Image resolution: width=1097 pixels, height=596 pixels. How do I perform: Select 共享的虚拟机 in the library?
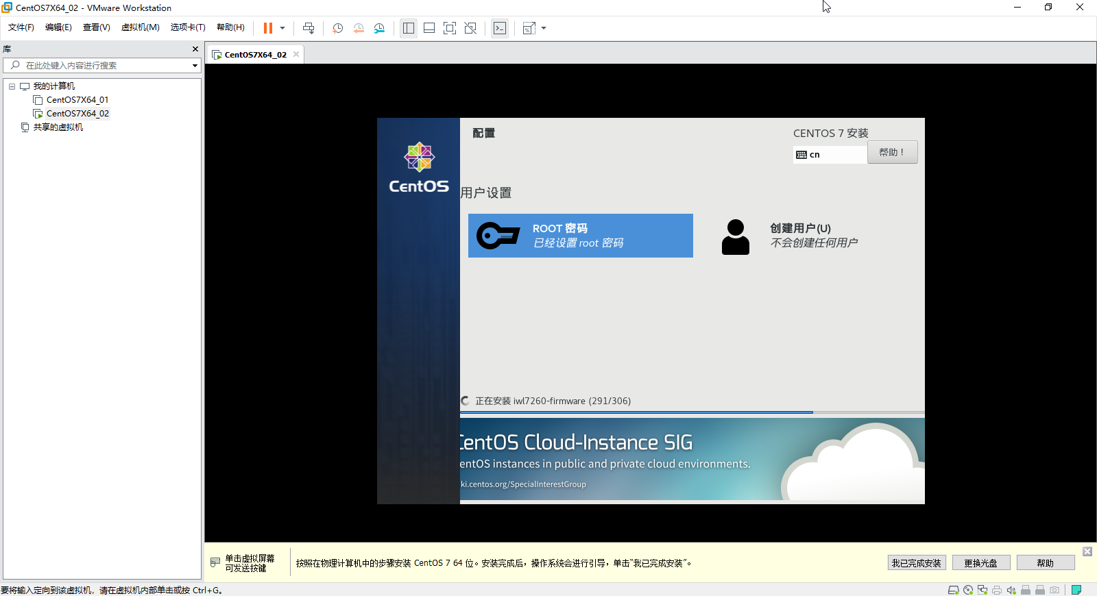(58, 127)
